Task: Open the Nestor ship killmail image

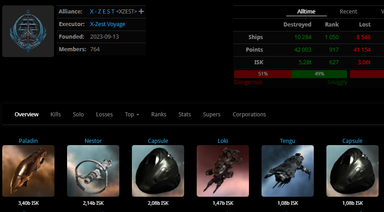Action: click(93, 171)
